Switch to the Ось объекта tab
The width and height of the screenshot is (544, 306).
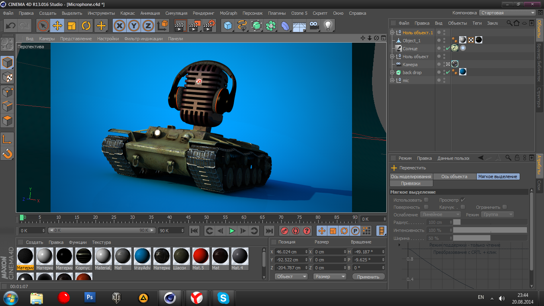454,177
